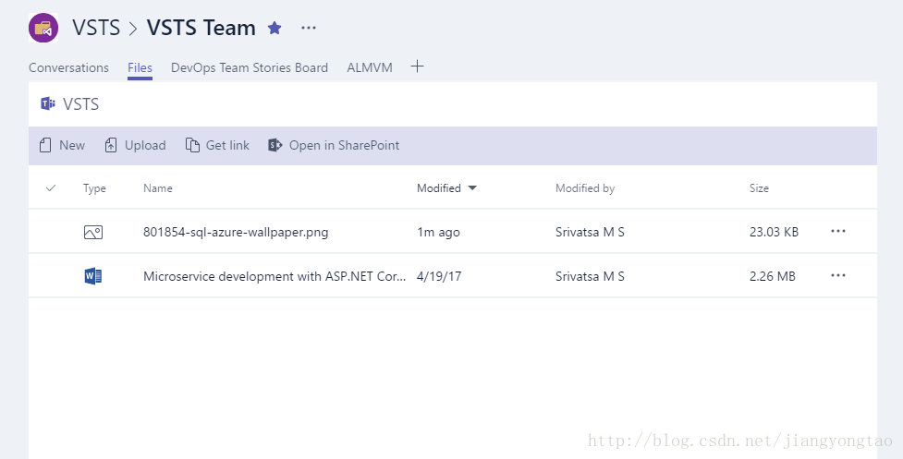Open more options for Microservice development document

pos(838,275)
